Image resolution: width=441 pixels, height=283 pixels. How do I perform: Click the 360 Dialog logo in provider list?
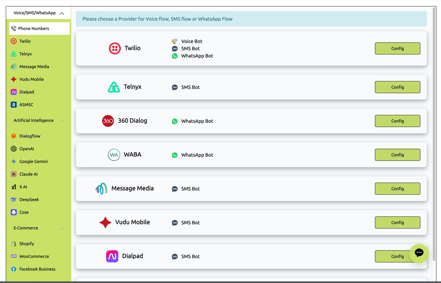(108, 121)
